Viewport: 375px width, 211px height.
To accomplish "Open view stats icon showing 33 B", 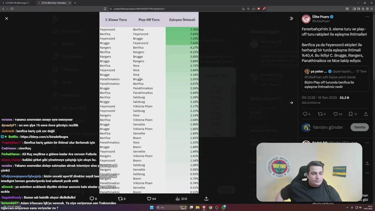I will click(x=178, y=199).
